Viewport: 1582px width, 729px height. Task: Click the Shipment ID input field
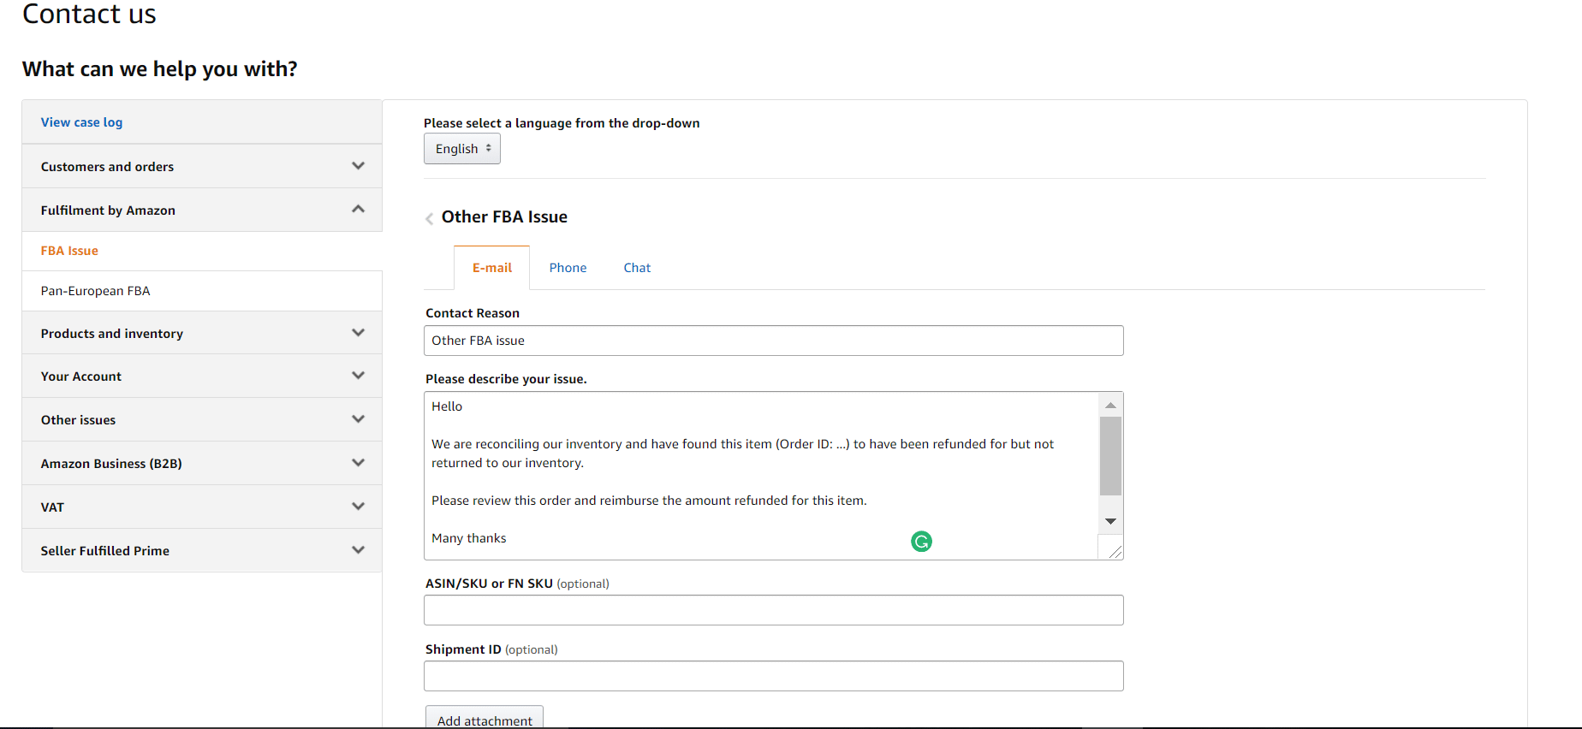pyautogui.click(x=774, y=676)
